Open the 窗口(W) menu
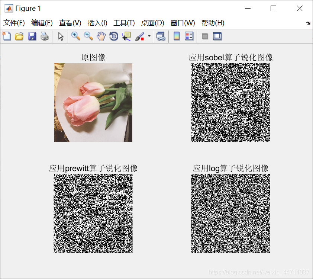 pos(183,23)
